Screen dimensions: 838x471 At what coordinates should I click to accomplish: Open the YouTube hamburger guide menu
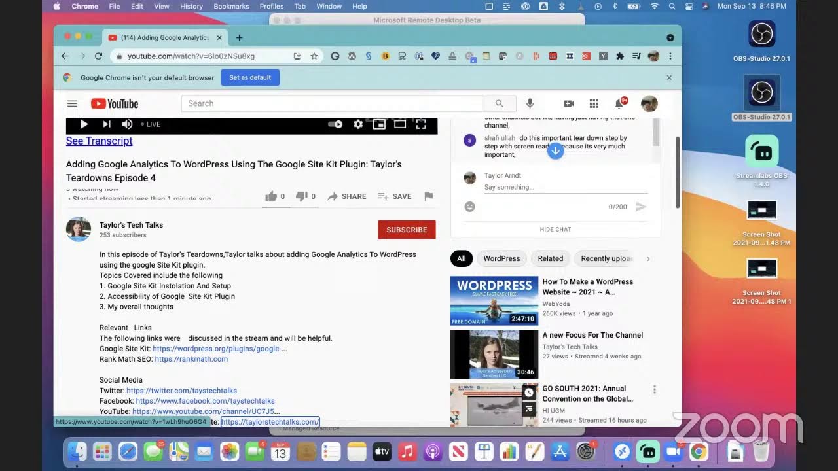click(x=72, y=103)
